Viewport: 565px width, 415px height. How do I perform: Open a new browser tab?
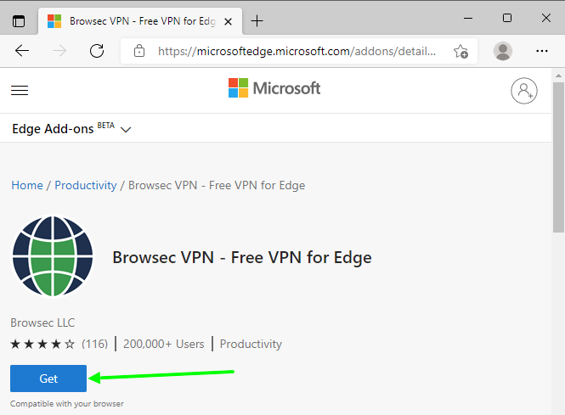pyautogui.click(x=257, y=20)
